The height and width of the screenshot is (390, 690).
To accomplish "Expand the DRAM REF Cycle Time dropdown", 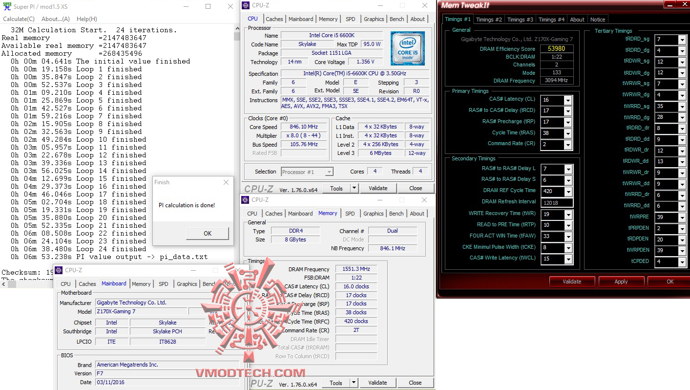I will [x=568, y=192].
